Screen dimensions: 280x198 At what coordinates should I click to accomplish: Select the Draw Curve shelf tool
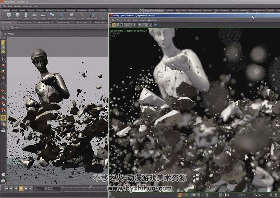pyautogui.click(x=92, y=16)
